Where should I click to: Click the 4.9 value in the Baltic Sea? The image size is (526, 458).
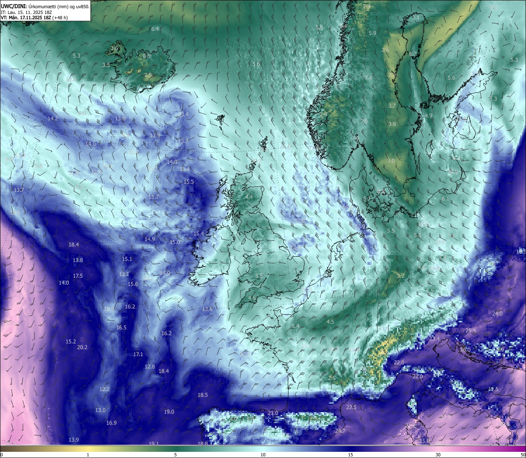(x=429, y=116)
